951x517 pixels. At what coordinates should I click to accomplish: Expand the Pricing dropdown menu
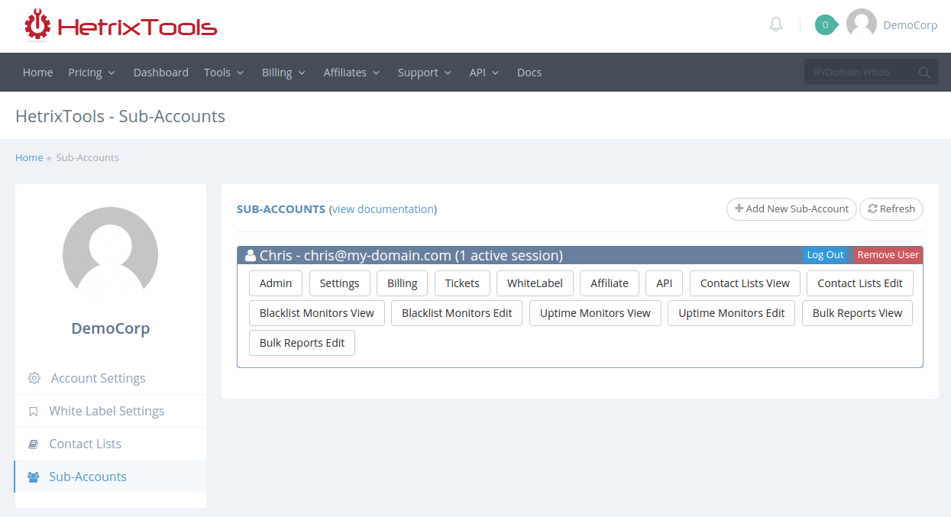point(92,73)
